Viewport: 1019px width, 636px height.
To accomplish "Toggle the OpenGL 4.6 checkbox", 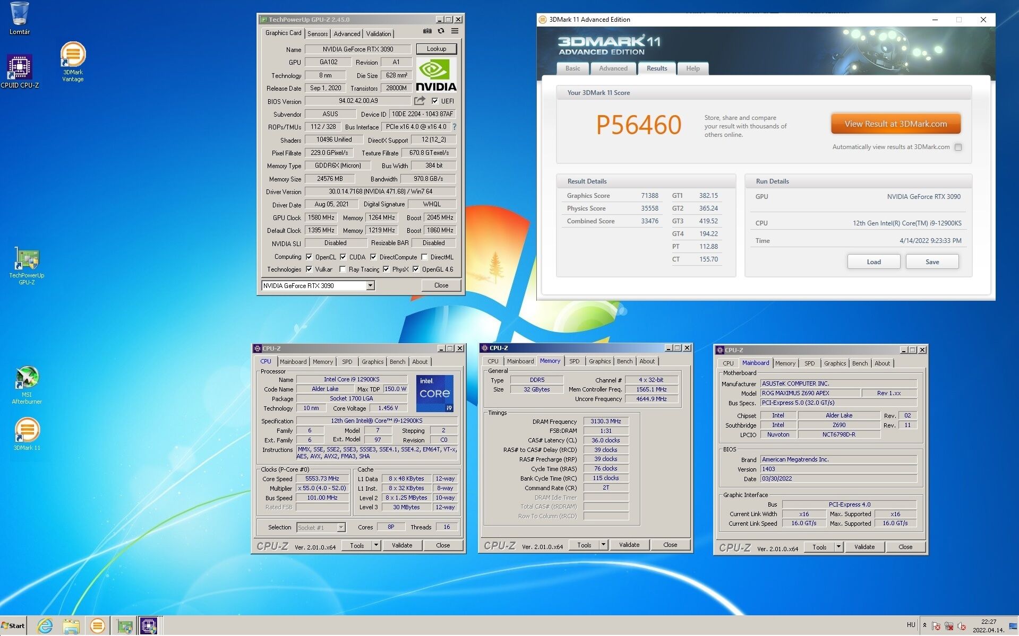I will coord(416,269).
